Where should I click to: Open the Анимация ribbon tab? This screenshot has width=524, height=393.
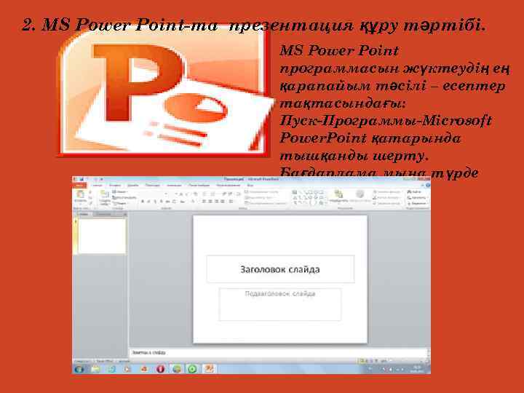[x=174, y=185]
